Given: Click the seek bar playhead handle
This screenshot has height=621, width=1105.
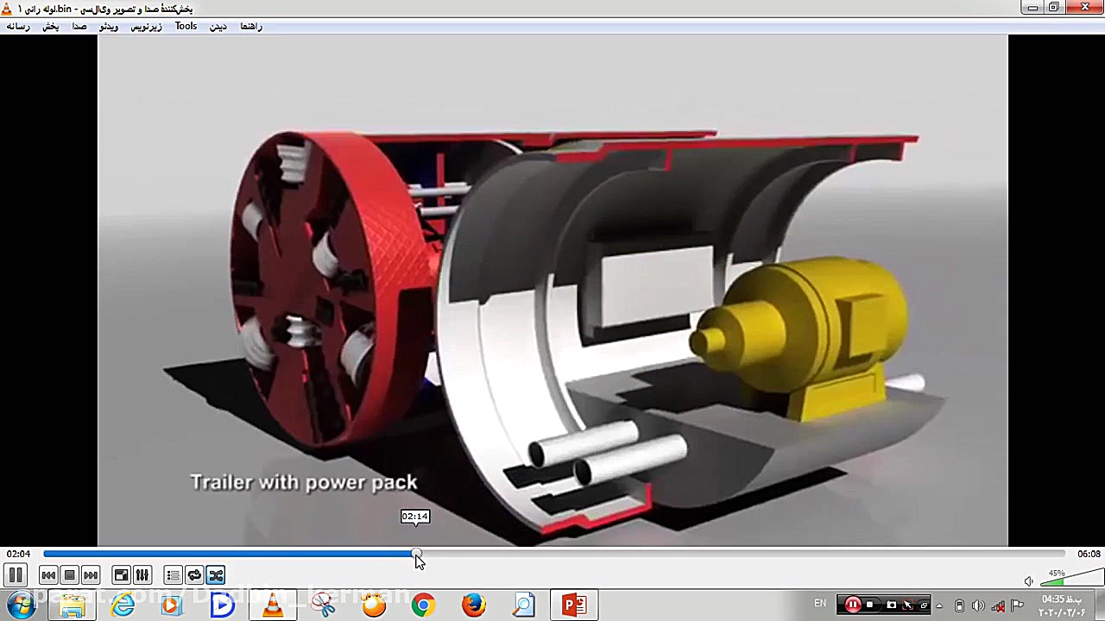Looking at the screenshot, I should point(417,554).
